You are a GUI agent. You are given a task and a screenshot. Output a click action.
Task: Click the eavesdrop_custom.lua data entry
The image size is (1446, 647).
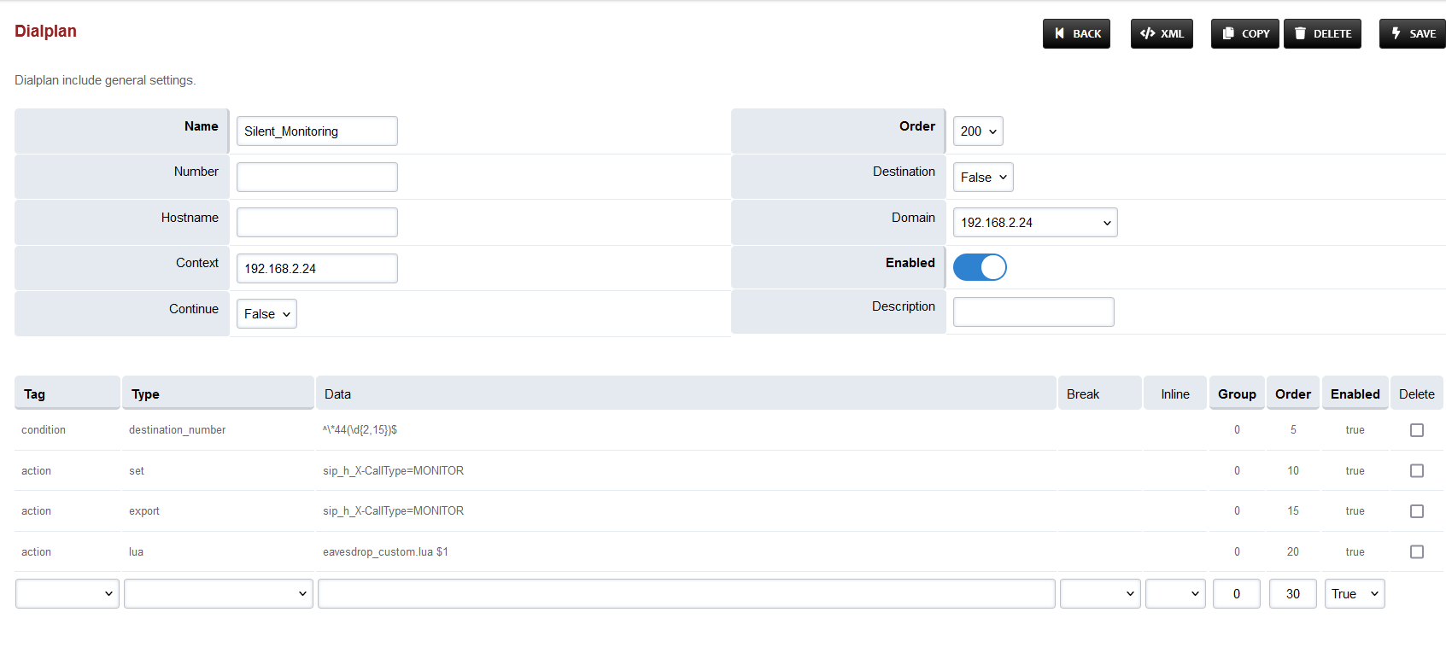pos(385,552)
